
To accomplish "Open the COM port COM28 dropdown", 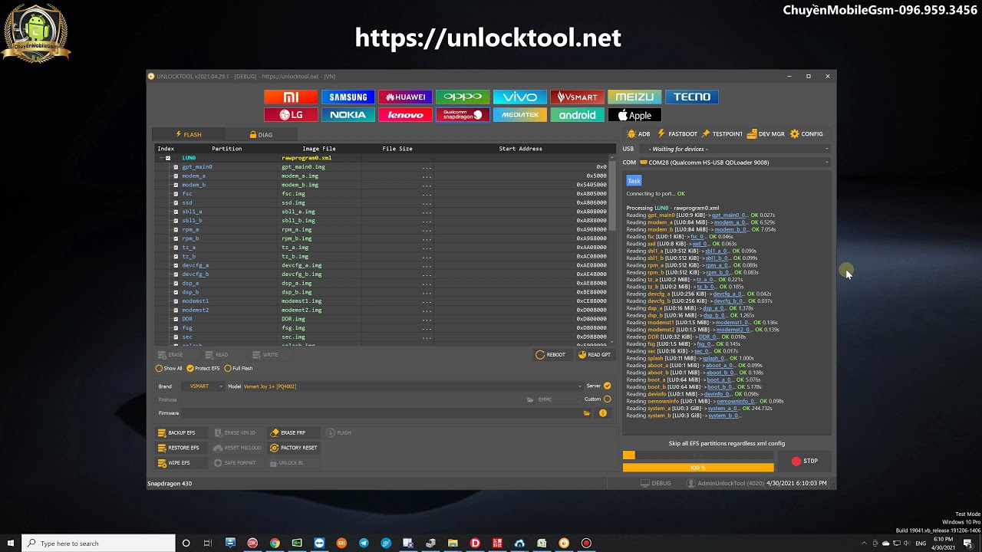I will pos(735,163).
